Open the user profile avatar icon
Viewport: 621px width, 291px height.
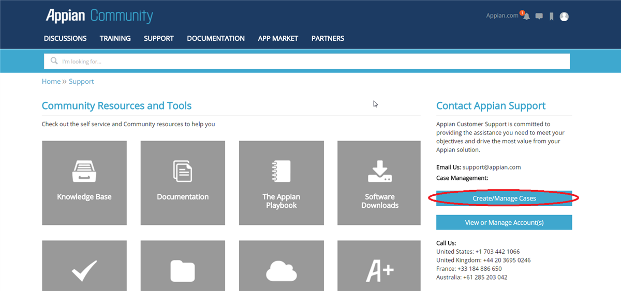click(x=564, y=17)
